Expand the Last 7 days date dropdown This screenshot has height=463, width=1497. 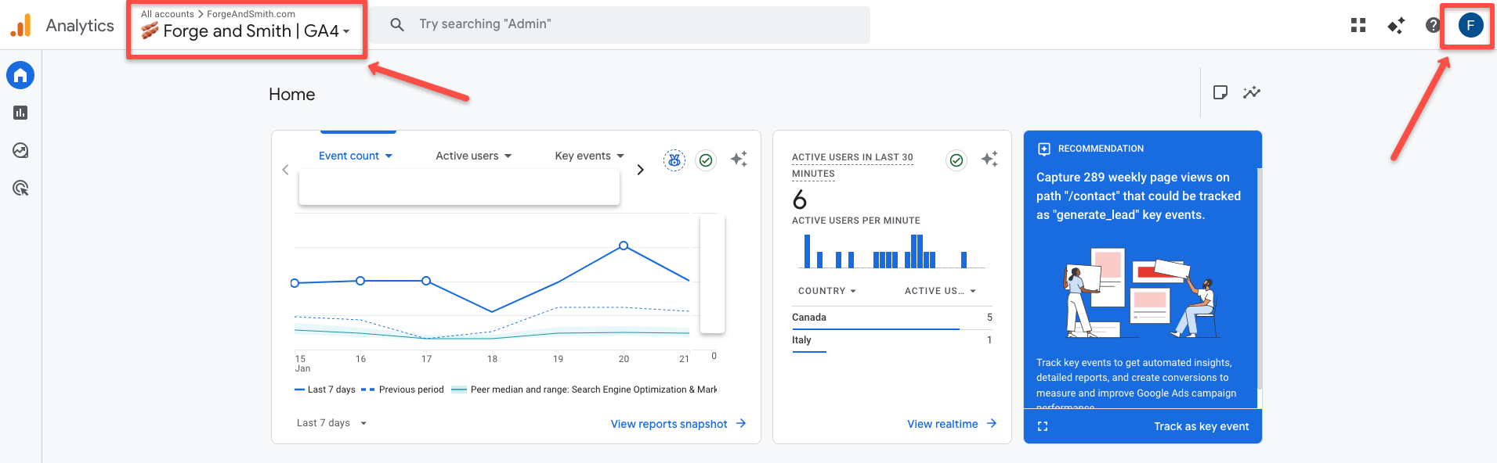point(331,423)
